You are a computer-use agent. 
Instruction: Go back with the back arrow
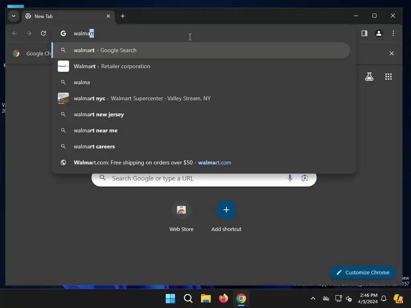click(x=15, y=33)
